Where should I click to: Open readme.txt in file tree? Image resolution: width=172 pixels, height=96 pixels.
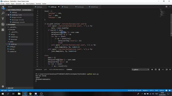[x=13, y=51]
